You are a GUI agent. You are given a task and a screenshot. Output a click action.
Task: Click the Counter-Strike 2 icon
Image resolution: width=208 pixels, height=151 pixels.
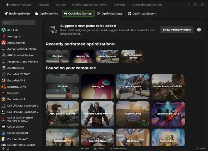[4, 139]
